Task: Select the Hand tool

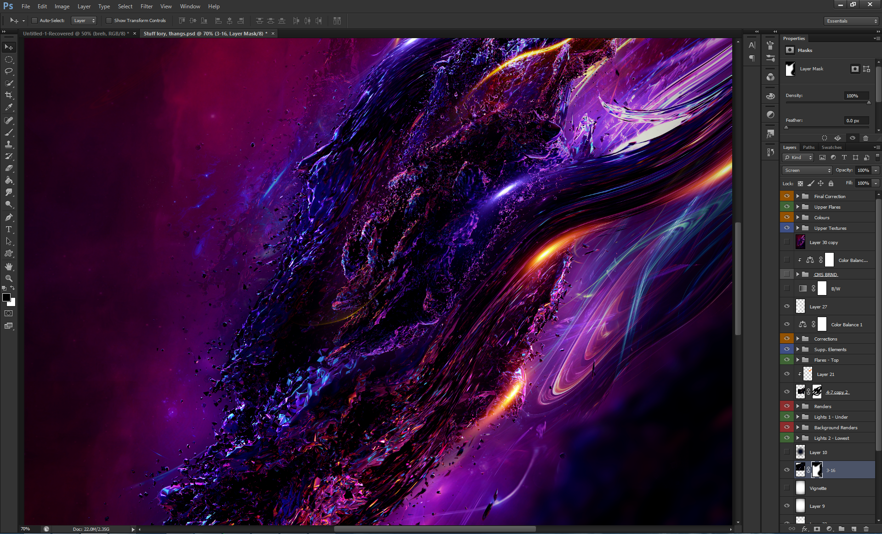Action: point(9,267)
